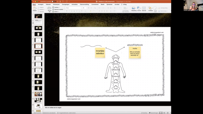Click Opnieuw instellen to reset slide
This screenshot has width=203, height=114.
click(x=59, y=9)
